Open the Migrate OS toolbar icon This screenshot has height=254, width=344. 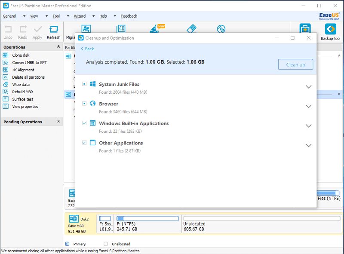[86, 29]
